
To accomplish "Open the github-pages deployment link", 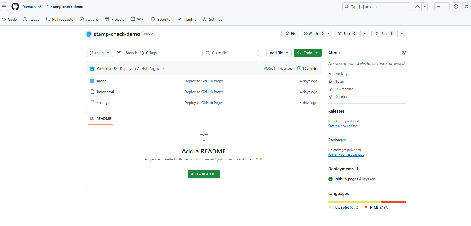I will (x=347, y=179).
